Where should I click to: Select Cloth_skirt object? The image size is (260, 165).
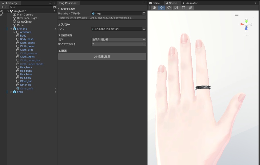(x=26, y=50)
